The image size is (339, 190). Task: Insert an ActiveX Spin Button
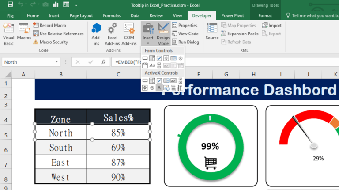pos(145,87)
